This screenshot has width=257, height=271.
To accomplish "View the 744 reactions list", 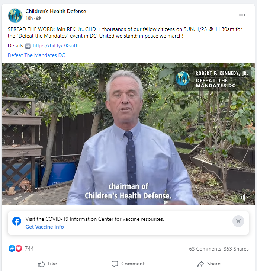I will (x=29, y=249).
